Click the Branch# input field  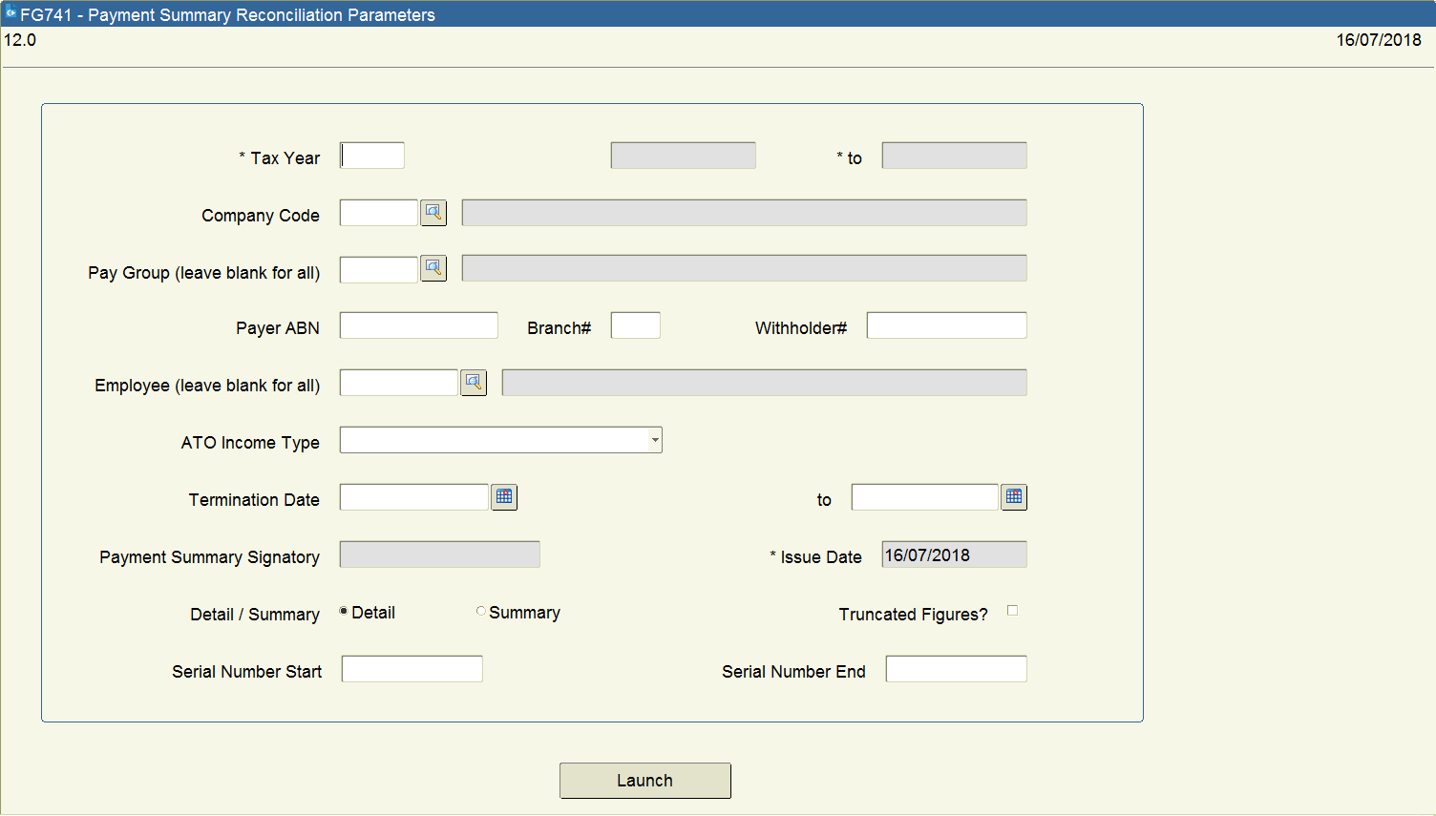(635, 324)
